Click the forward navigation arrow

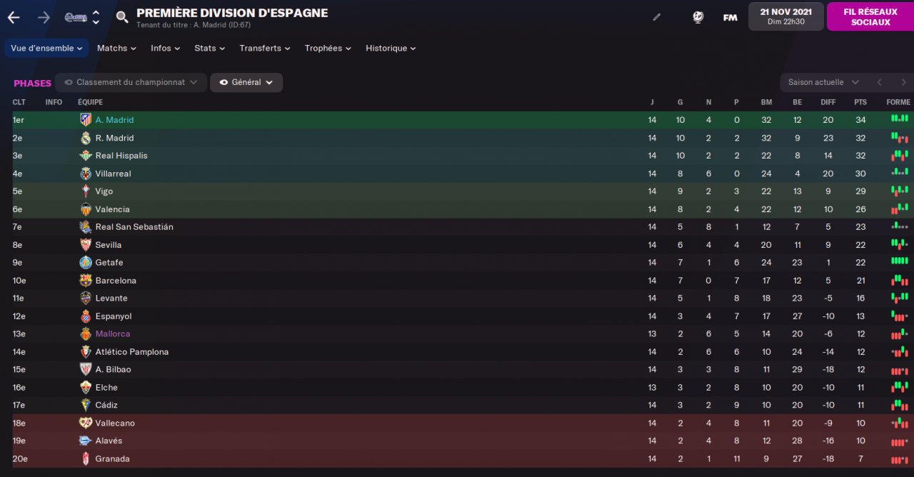(x=44, y=17)
